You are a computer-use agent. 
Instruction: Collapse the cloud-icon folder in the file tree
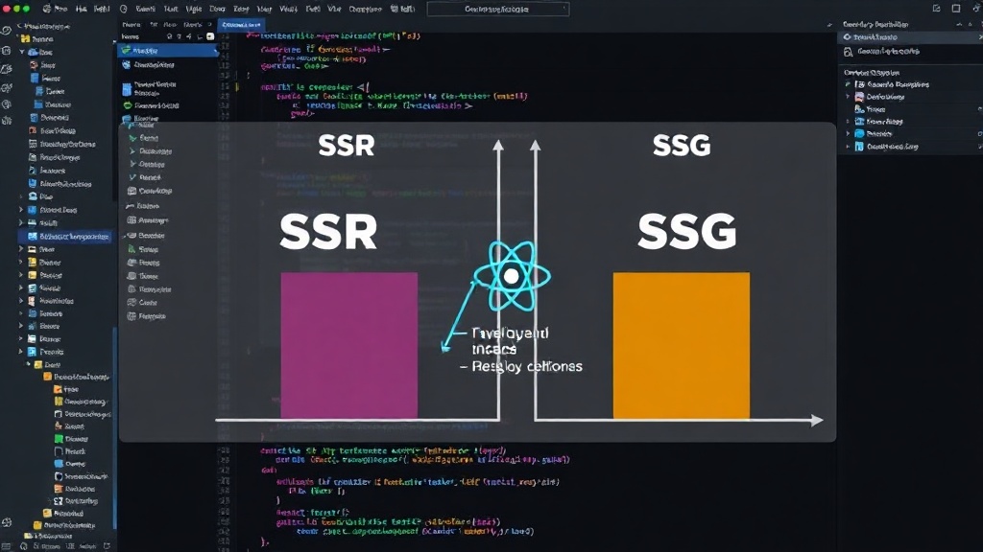click(x=23, y=52)
